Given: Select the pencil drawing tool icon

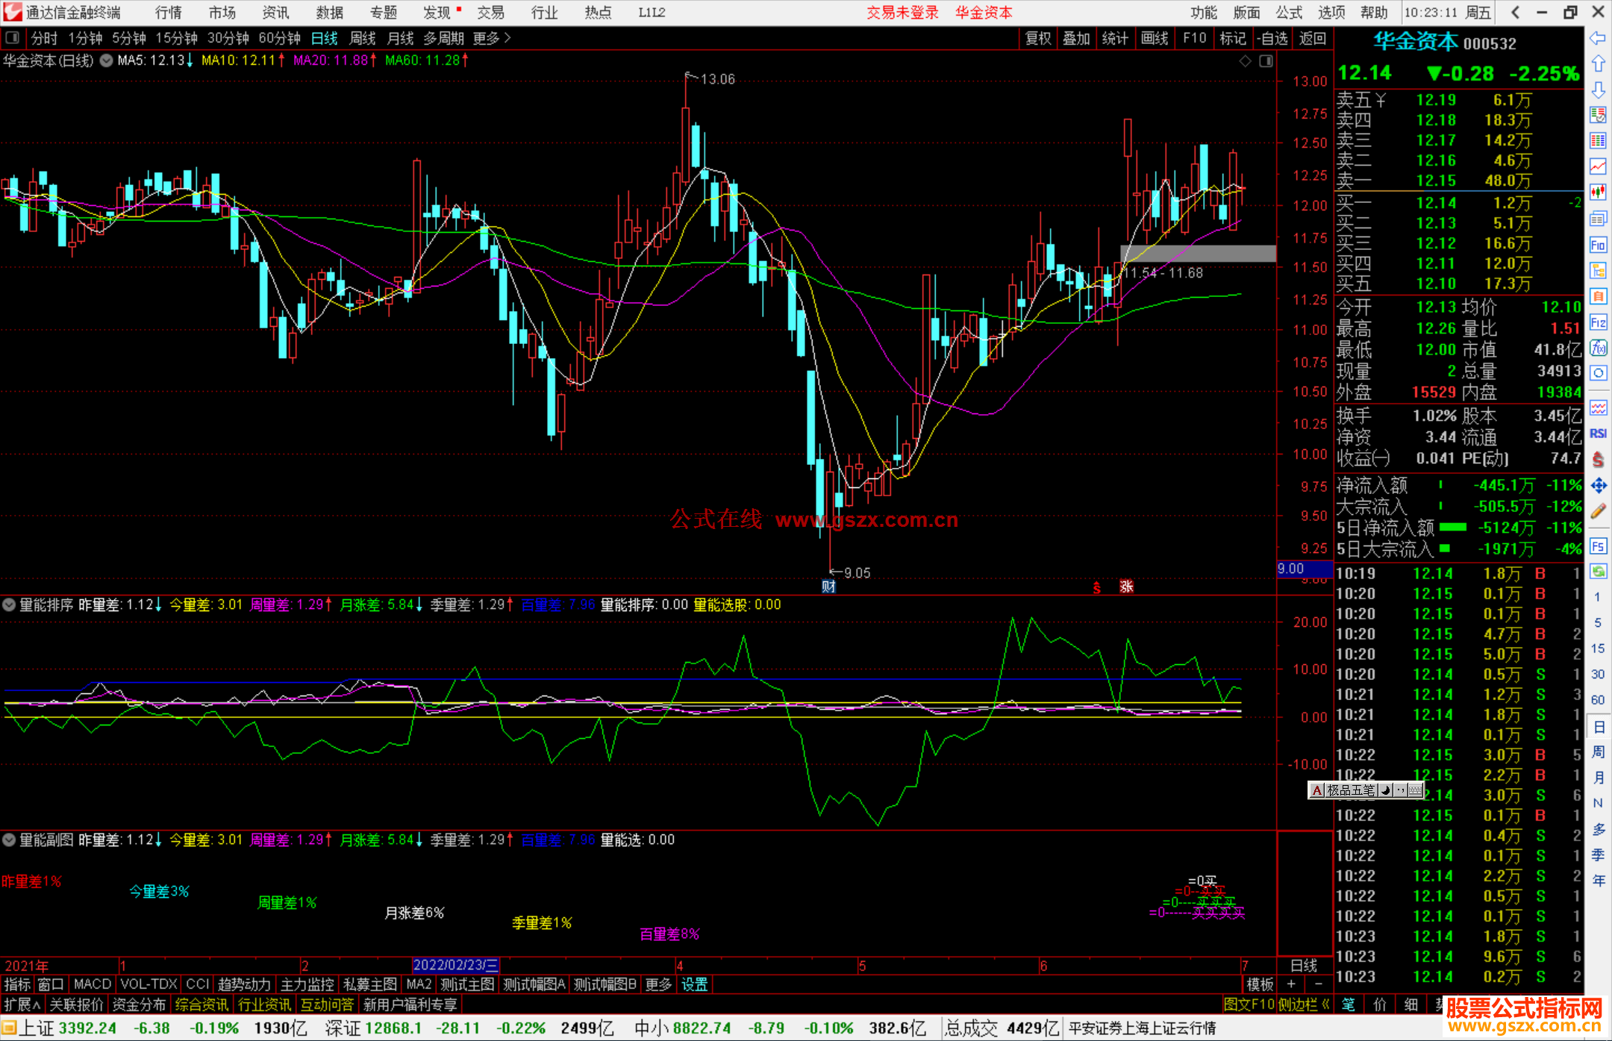Looking at the screenshot, I should click(x=1598, y=511).
